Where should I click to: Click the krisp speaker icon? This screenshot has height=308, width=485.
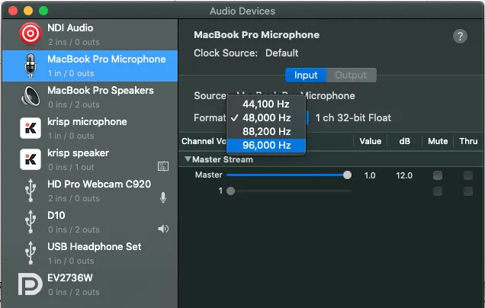click(x=31, y=159)
